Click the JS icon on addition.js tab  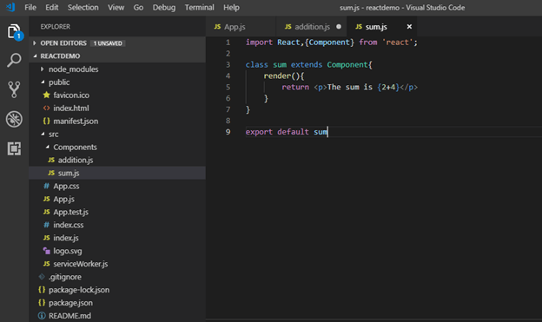tap(288, 27)
